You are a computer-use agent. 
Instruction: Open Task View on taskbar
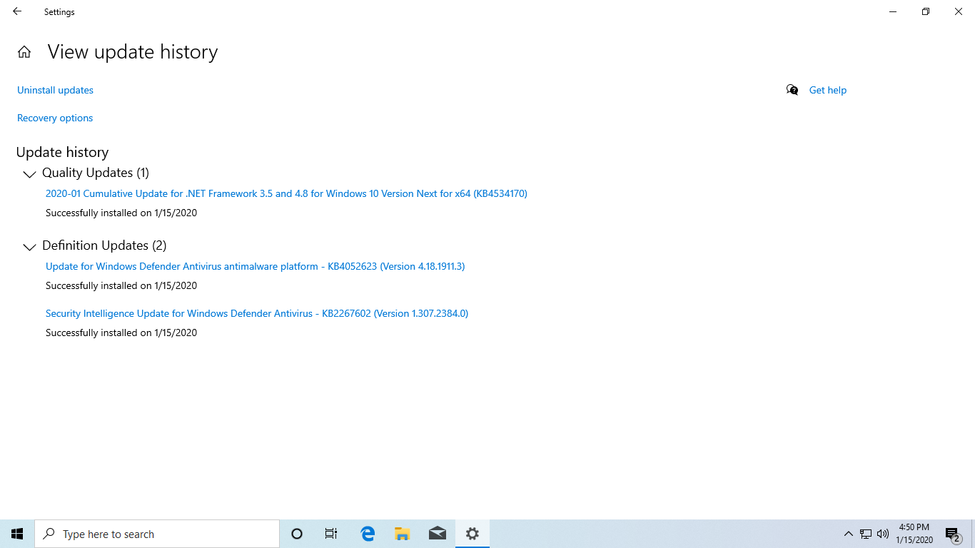(331, 534)
